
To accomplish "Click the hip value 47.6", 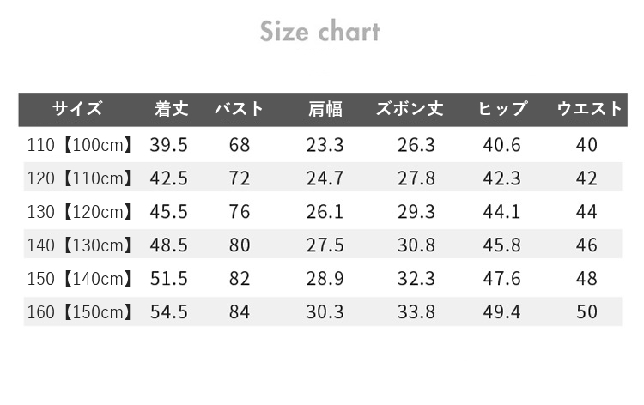I will pyautogui.click(x=502, y=279).
